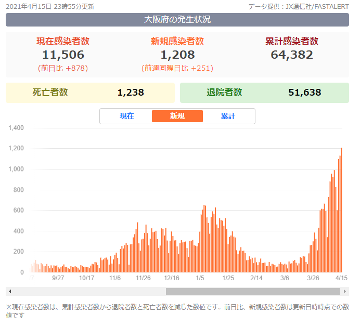360x327 pixels.
Task: Click the yellow 死亡者数 panel
Action: (90, 93)
